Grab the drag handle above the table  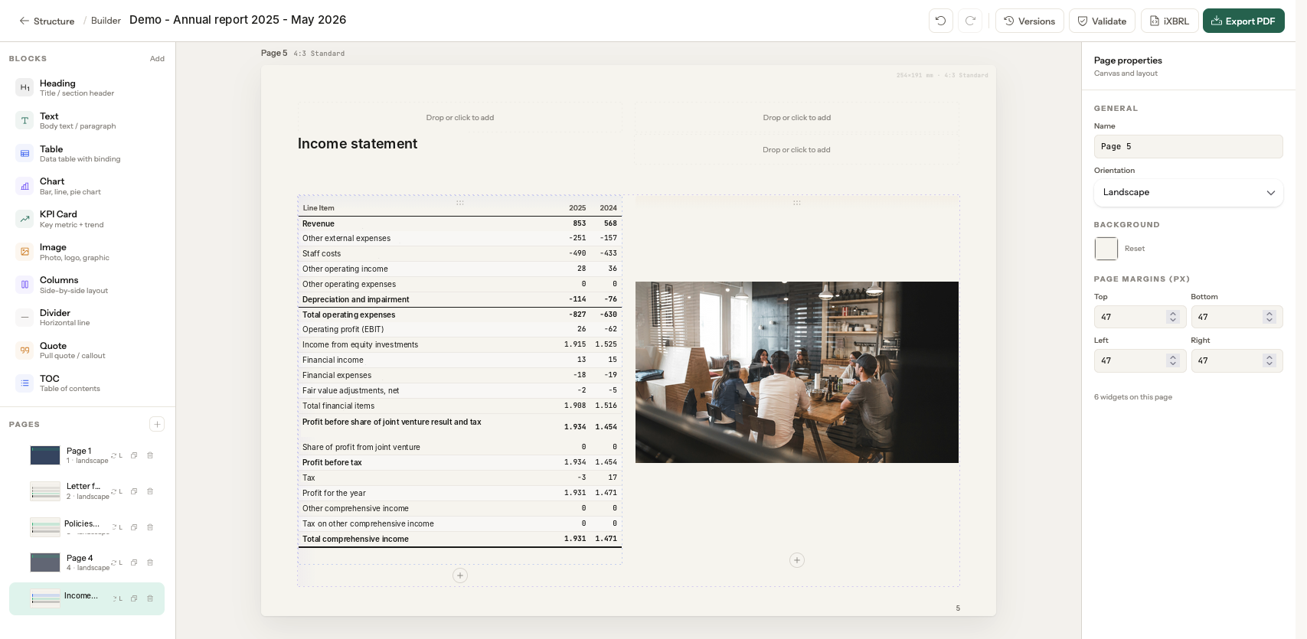pos(460,203)
